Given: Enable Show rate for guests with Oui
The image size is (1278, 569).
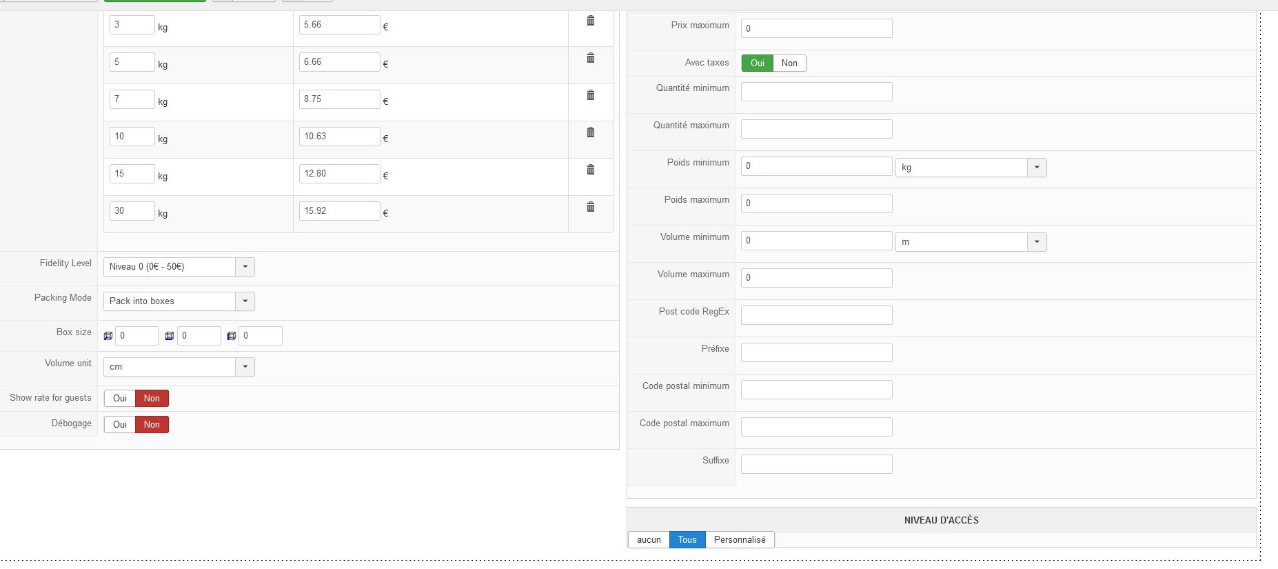Looking at the screenshot, I should pyautogui.click(x=120, y=399).
